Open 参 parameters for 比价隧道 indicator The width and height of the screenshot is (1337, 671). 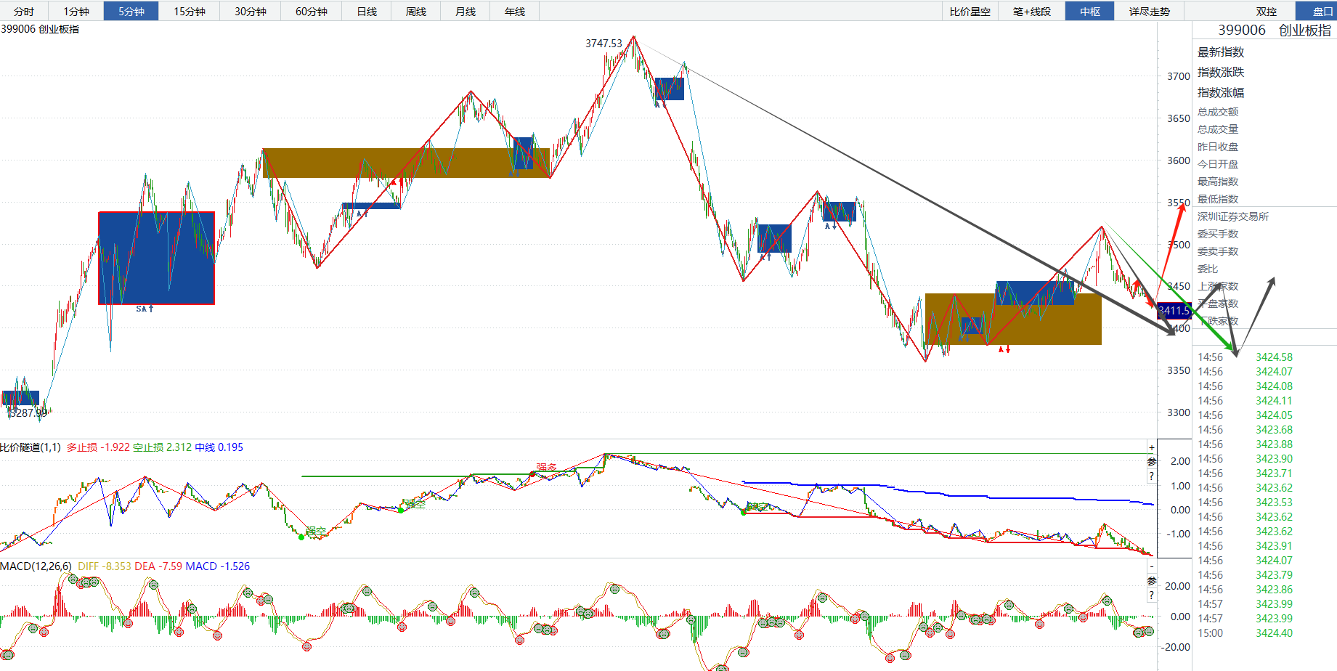click(x=1152, y=461)
